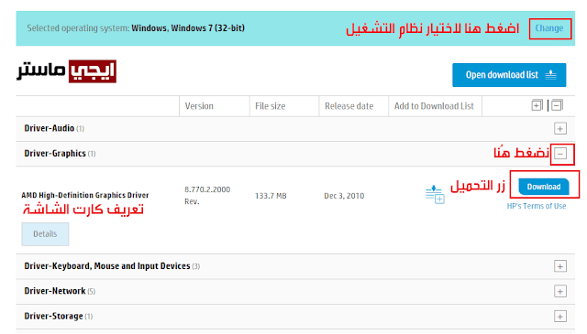Click the File size column header
Screen dimensions: 587x334
point(270,106)
